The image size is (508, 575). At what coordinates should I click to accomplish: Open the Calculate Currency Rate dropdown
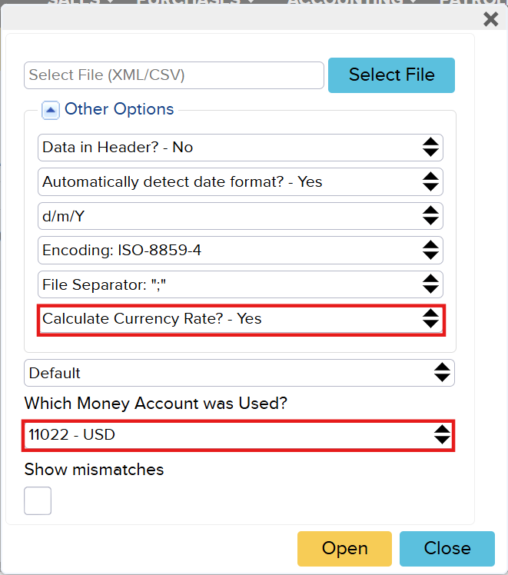click(x=241, y=319)
